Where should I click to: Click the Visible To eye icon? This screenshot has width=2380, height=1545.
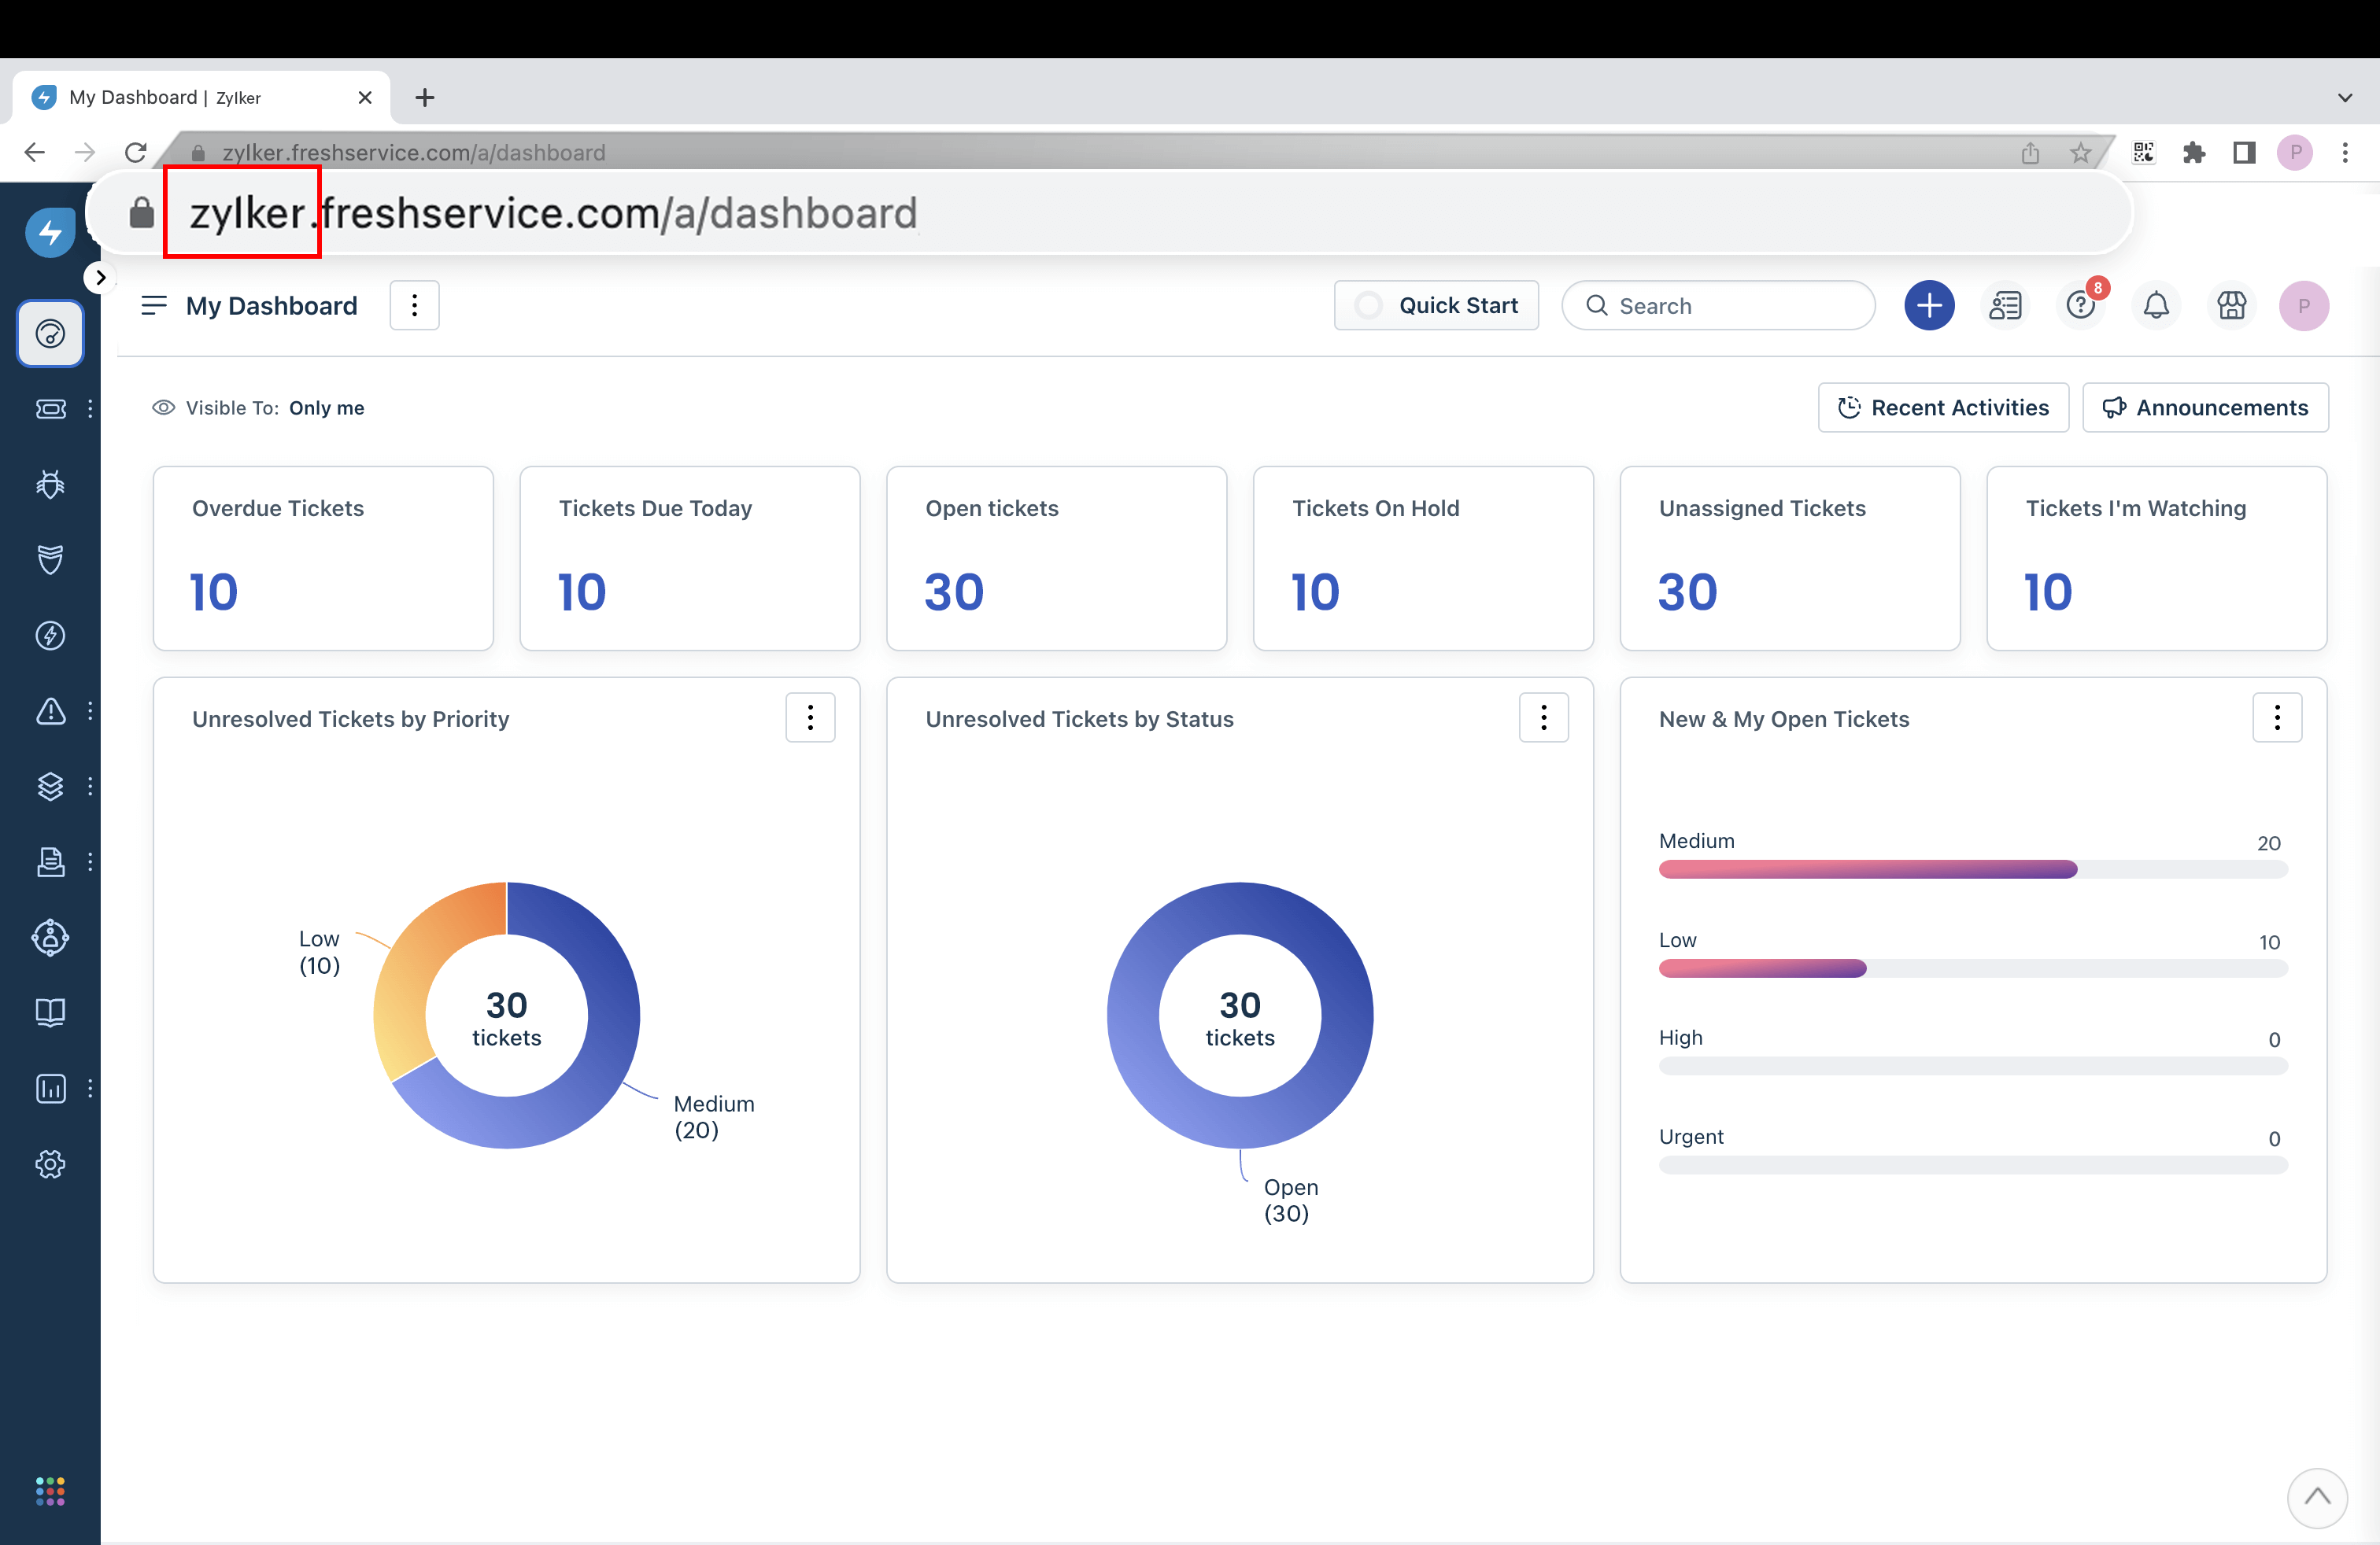tap(163, 407)
